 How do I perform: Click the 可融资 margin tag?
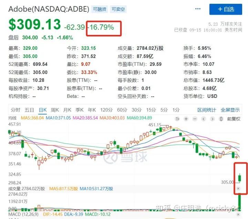(100, 9)
